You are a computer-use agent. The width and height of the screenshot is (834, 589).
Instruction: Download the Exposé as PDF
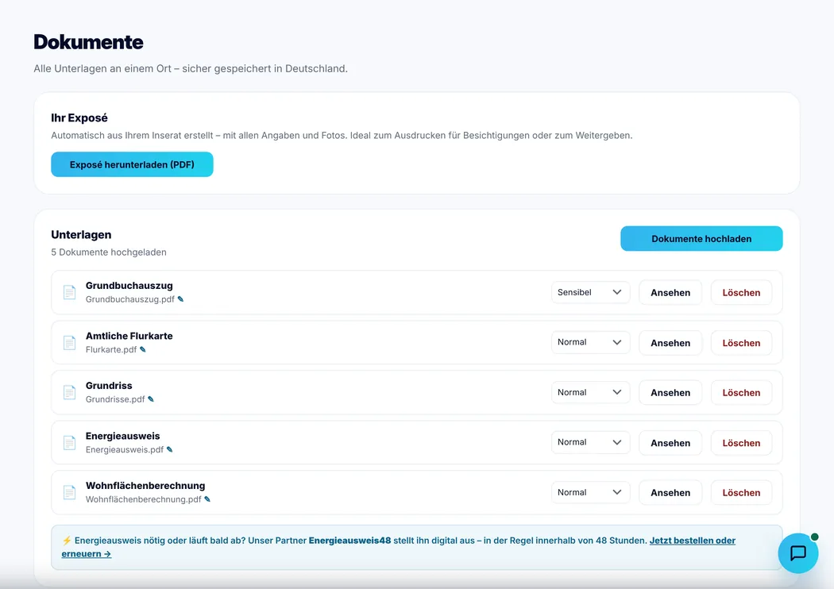click(x=132, y=164)
